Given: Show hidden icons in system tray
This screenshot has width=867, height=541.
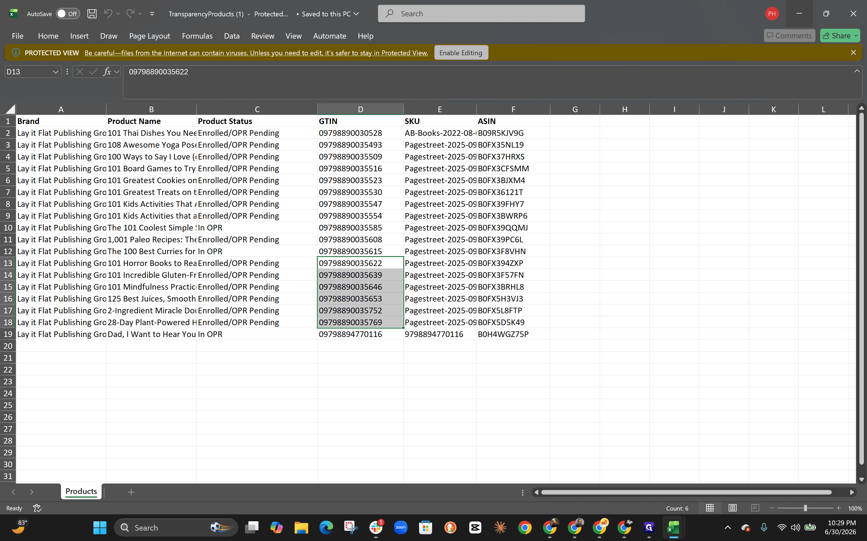Looking at the screenshot, I should [728, 527].
